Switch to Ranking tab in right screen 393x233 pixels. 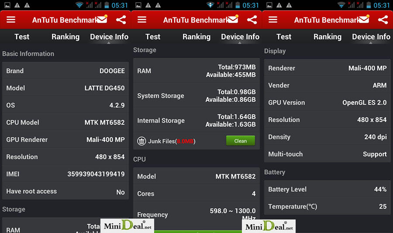pos(327,37)
